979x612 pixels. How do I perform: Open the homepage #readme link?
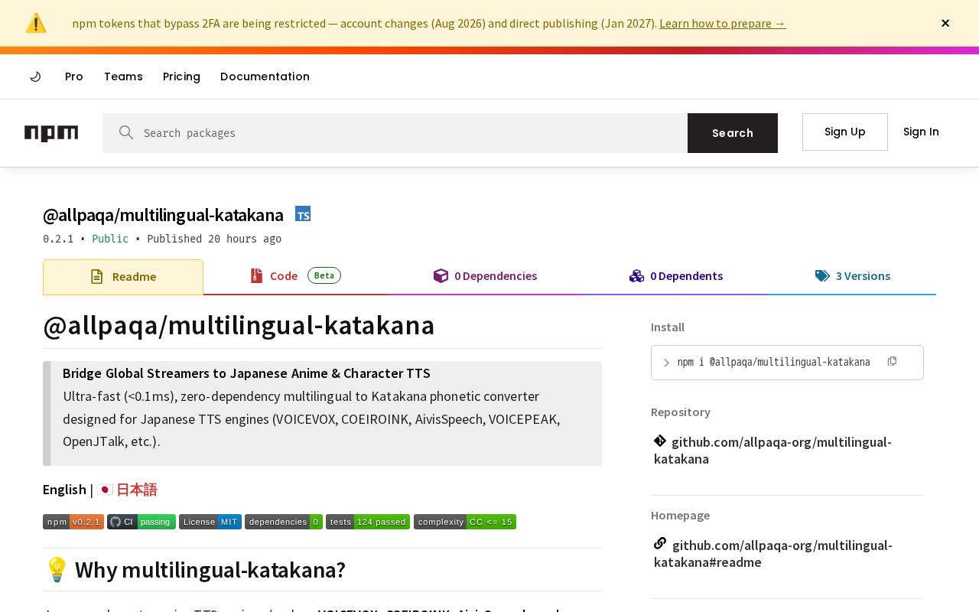click(773, 554)
